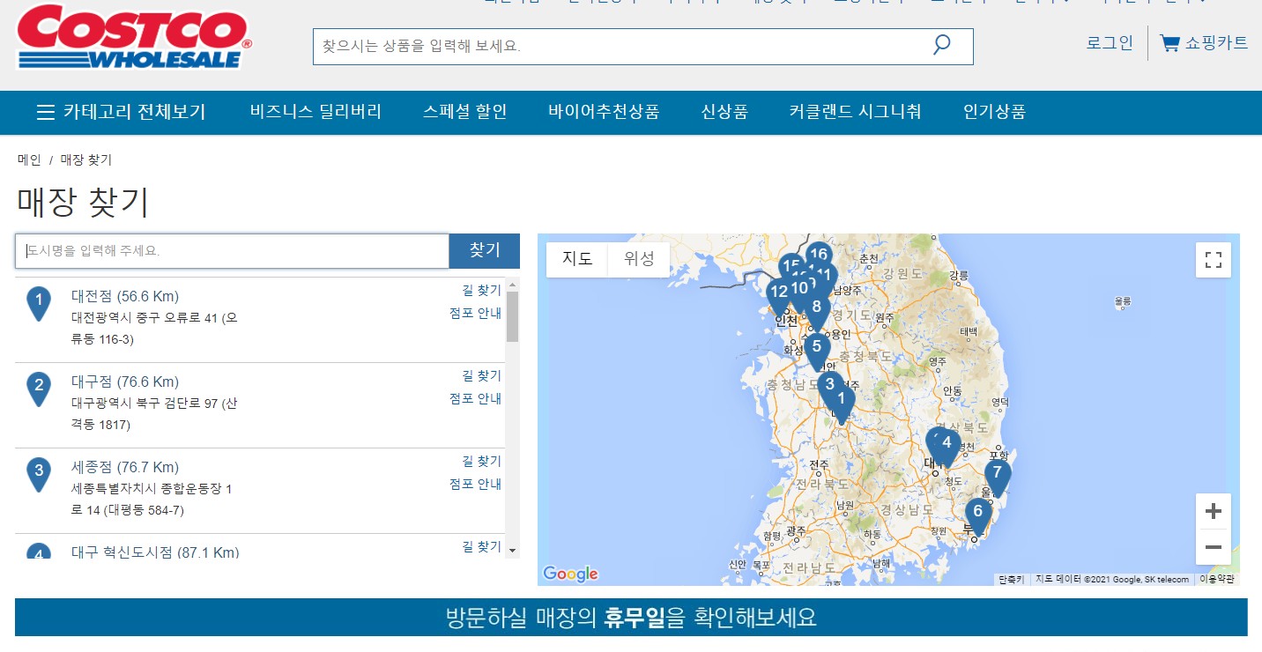The height and width of the screenshot is (652, 1262).
Task: Open 세종점 store link
Action: coord(125,467)
